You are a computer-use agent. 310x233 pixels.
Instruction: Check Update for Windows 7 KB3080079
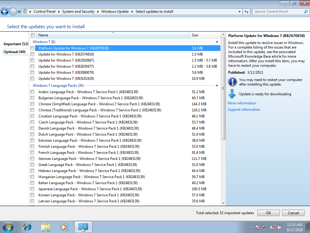[x=32, y=73]
